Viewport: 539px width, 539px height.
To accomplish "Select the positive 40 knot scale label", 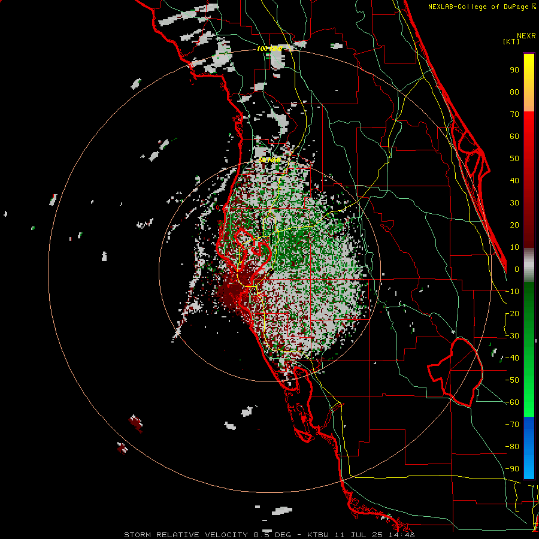I will point(514,180).
